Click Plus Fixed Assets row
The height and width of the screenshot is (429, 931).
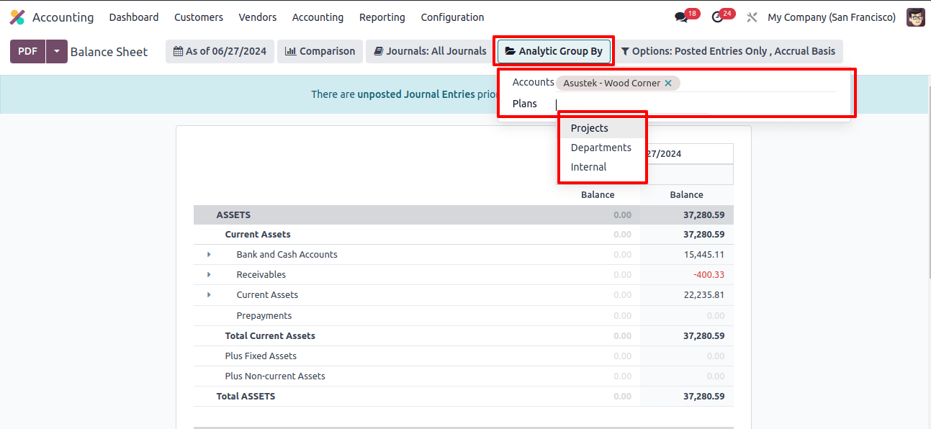[x=464, y=356]
